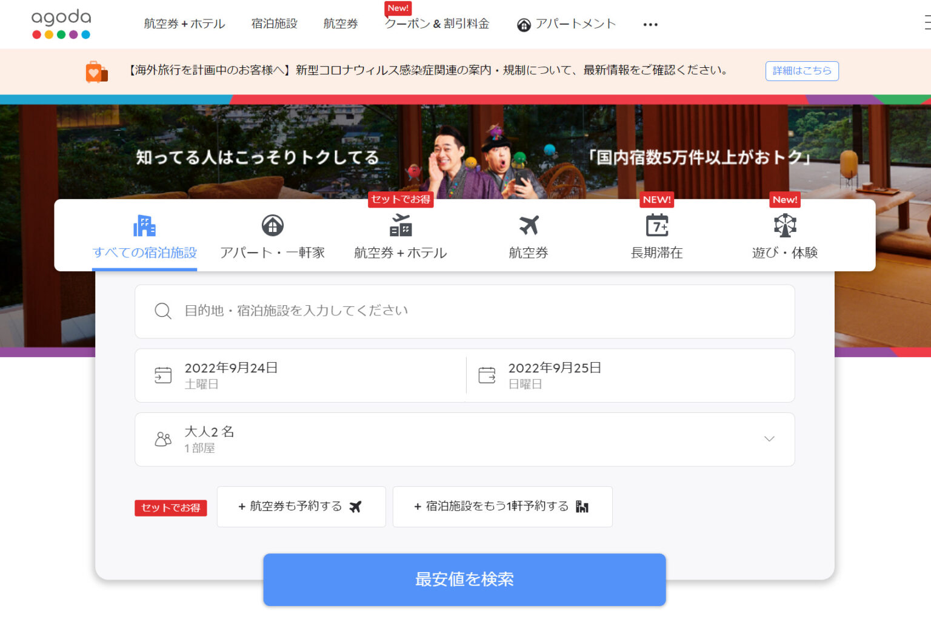Select the 宿泊施設 navigation item
The image size is (931, 617).
(274, 24)
